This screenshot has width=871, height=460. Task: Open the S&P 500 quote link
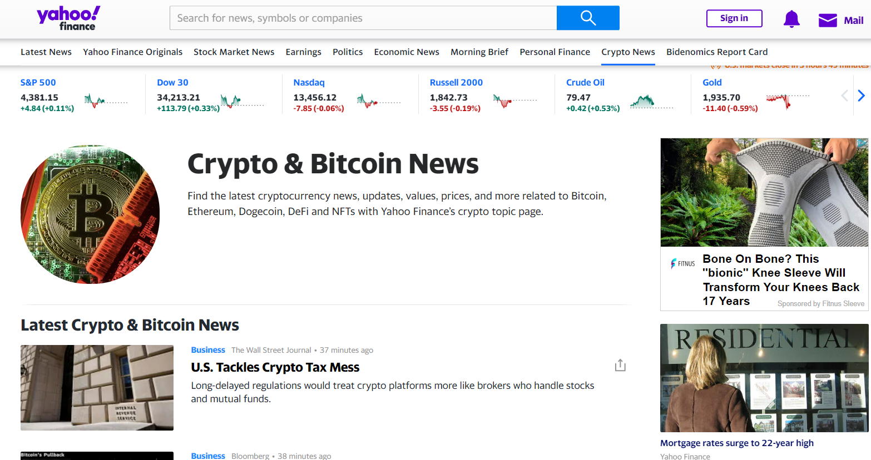click(38, 82)
